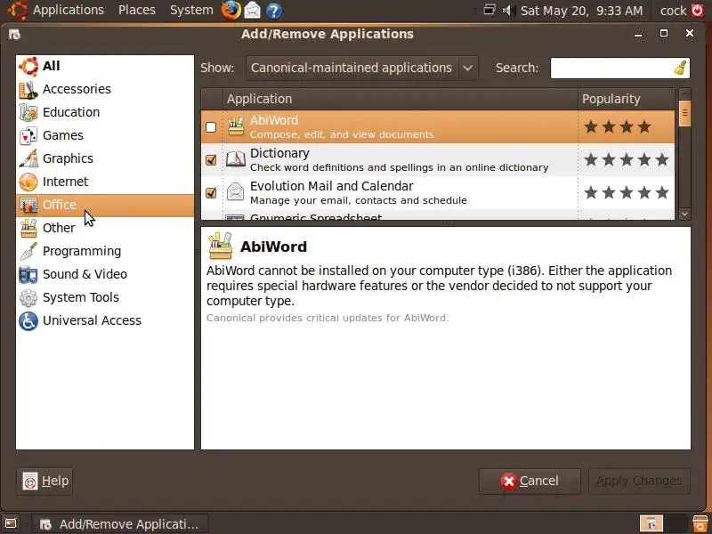712x534 pixels.
Task: Open the mail launcher in top panel
Action: click(253, 10)
